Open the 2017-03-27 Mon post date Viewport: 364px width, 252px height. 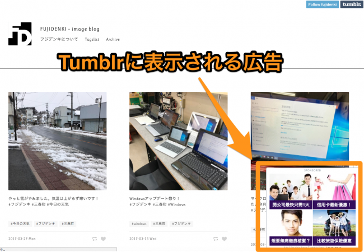point(22,239)
